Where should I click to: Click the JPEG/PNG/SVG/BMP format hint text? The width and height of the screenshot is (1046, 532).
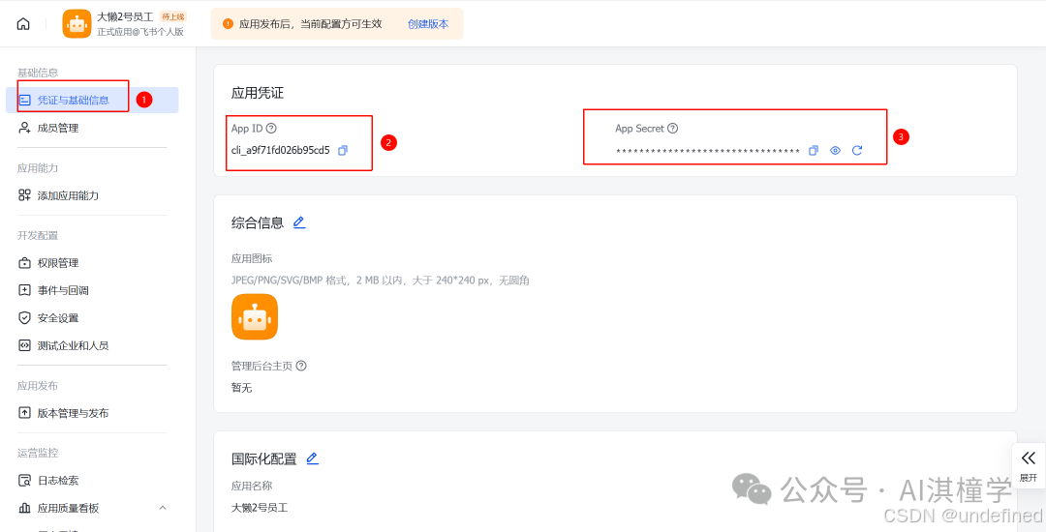coord(381,281)
